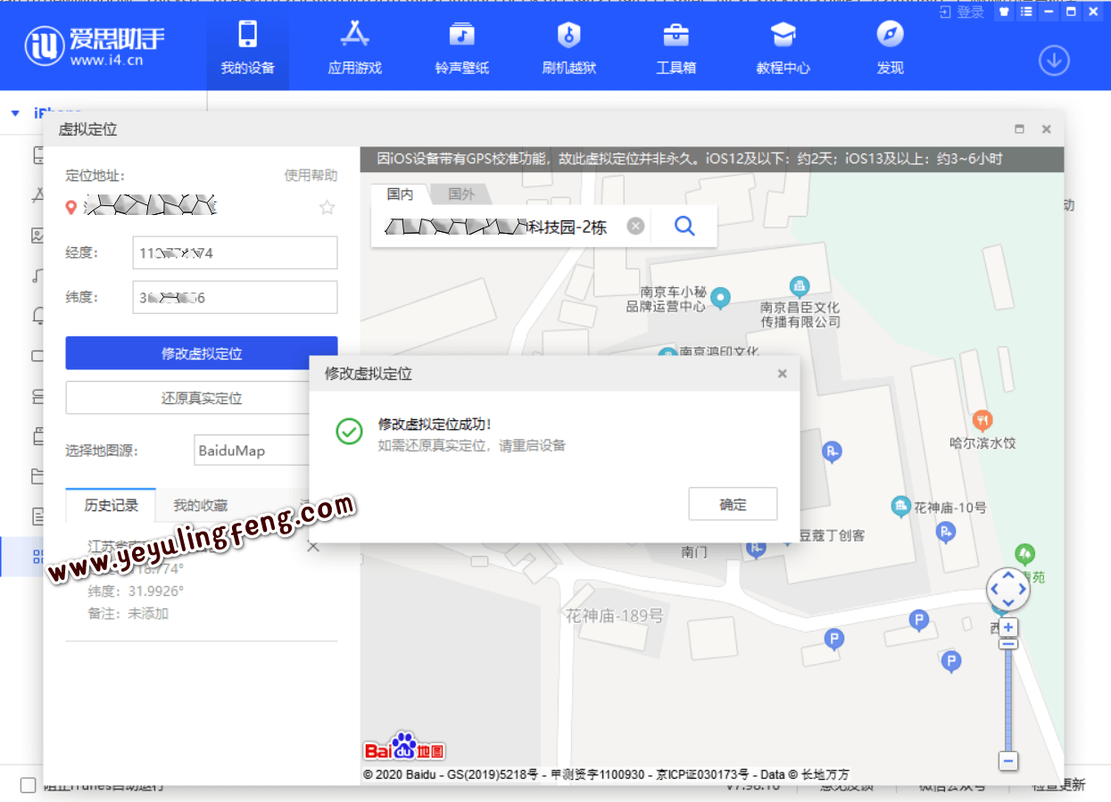Clear the map search box text
Image resolution: width=1111 pixels, height=802 pixels.
click(x=635, y=226)
